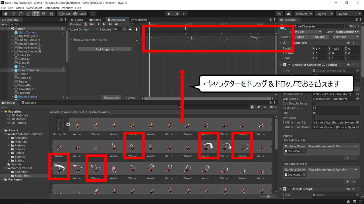The width and height of the screenshot is (364, 204).
Task: Go to first keyframe in Animation
Action: [92, 24]
